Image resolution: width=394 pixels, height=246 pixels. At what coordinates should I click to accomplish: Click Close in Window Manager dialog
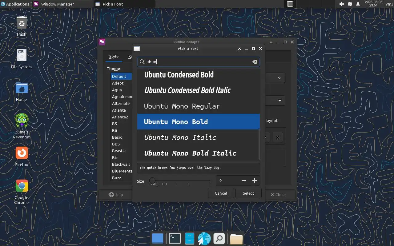[278, 195]
